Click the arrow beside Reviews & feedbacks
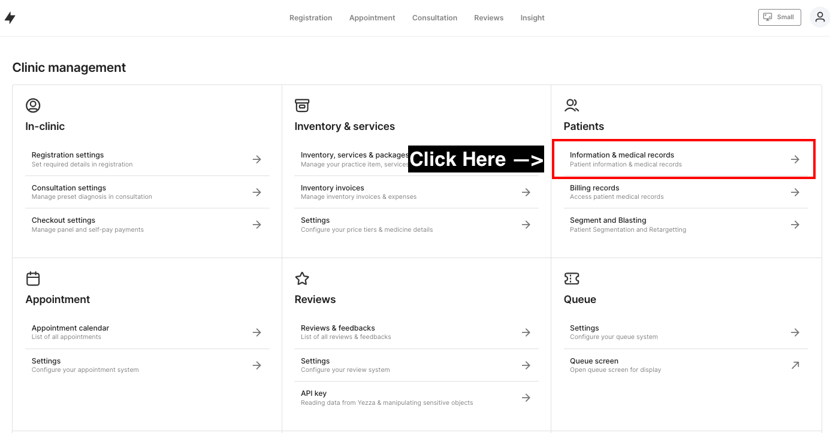The height and width of the screenshot is (433, 830). [x=526, y=332]
